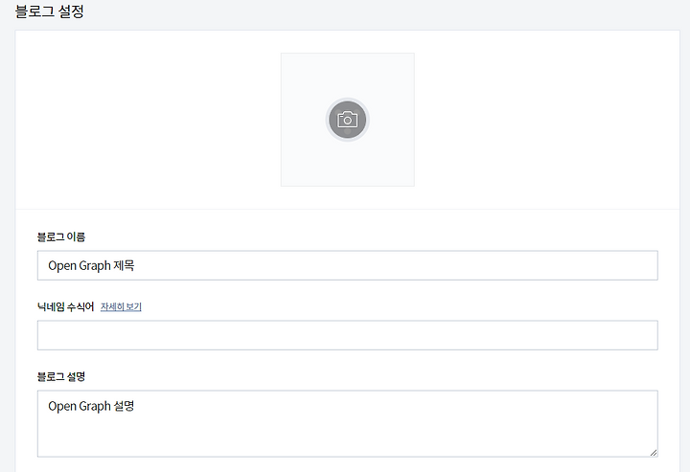Click the camera icon to upload blog image
The height and width of the screenshot is (472, 690).
pyautogui.click(x=347, y=120)
